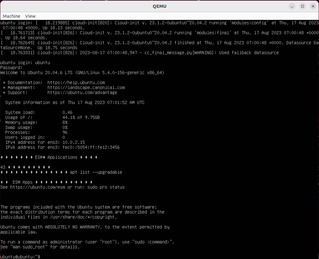Click the IPv4 address 10.0.2.15
The height and width of the screenshot is (259, 319).
74,142
